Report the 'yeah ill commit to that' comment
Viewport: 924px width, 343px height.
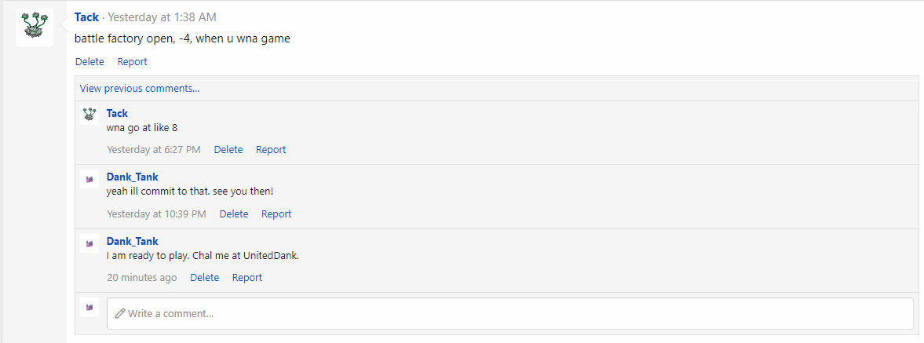pos(276,214)
